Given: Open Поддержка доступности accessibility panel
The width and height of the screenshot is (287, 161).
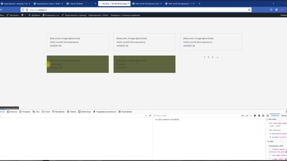Looking at the screenshot, I should pos(104,111).
